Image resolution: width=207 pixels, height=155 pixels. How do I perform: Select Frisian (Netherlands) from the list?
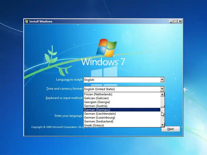coord(122,94)
